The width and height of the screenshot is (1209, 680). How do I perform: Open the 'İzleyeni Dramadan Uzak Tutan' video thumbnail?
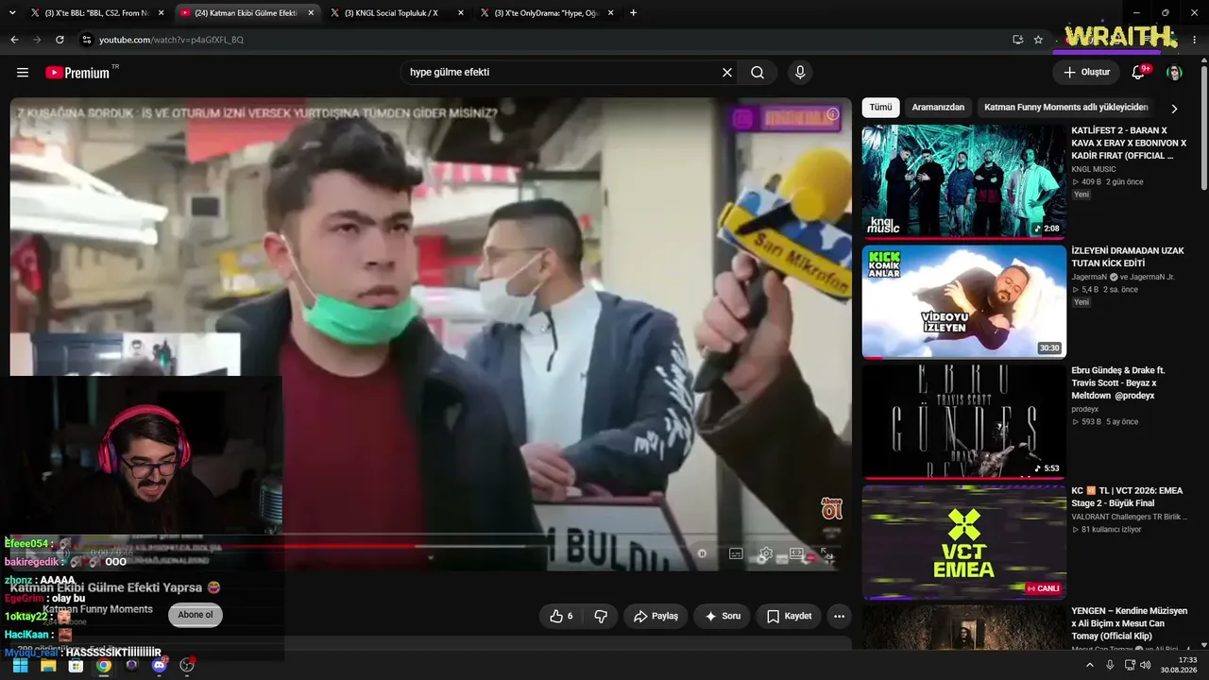pyautogui.click(x=964, y=301)
